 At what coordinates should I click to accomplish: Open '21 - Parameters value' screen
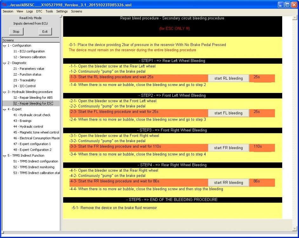(29, 69)
